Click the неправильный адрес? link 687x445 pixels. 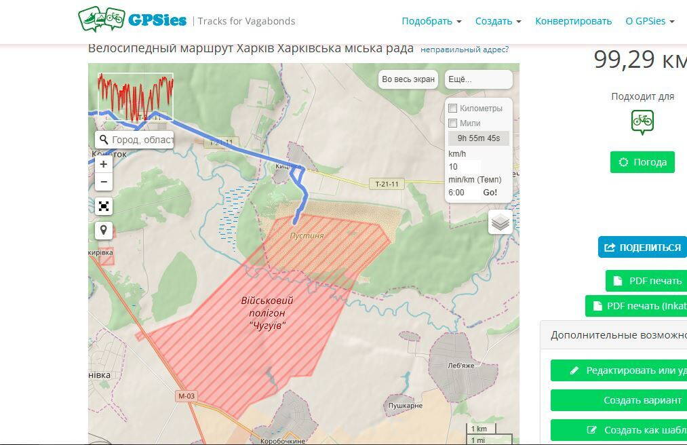[x=464, y=50]
